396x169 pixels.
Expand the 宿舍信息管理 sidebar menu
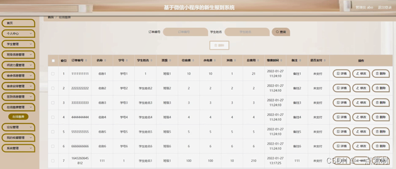[x=18, y=76]
